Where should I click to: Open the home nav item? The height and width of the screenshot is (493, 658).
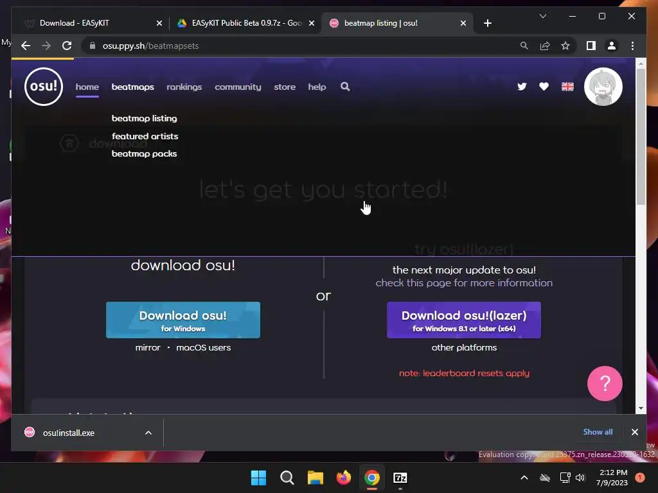click(87, 87)
